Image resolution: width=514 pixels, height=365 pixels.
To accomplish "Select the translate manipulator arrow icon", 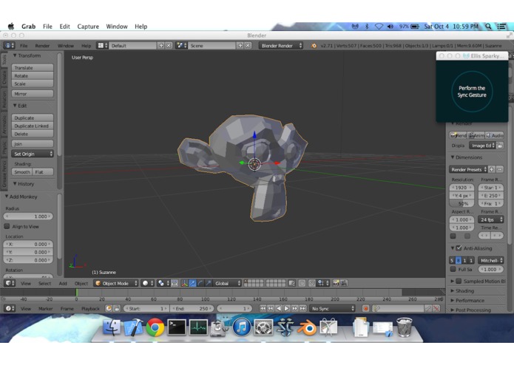I will coord(192,283).
